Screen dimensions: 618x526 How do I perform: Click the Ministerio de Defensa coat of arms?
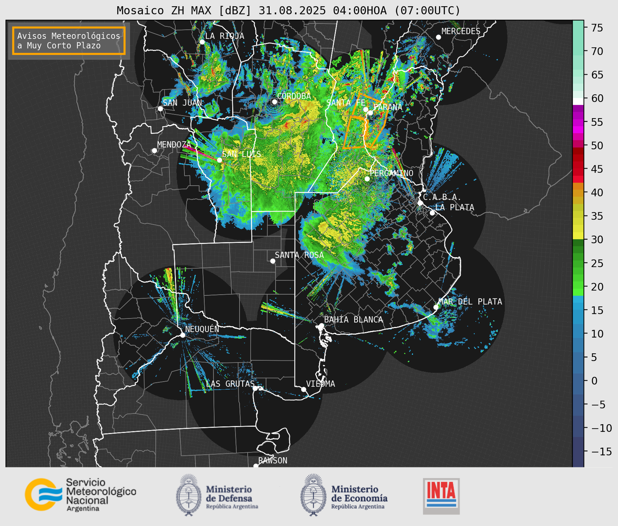coord(189,495)
